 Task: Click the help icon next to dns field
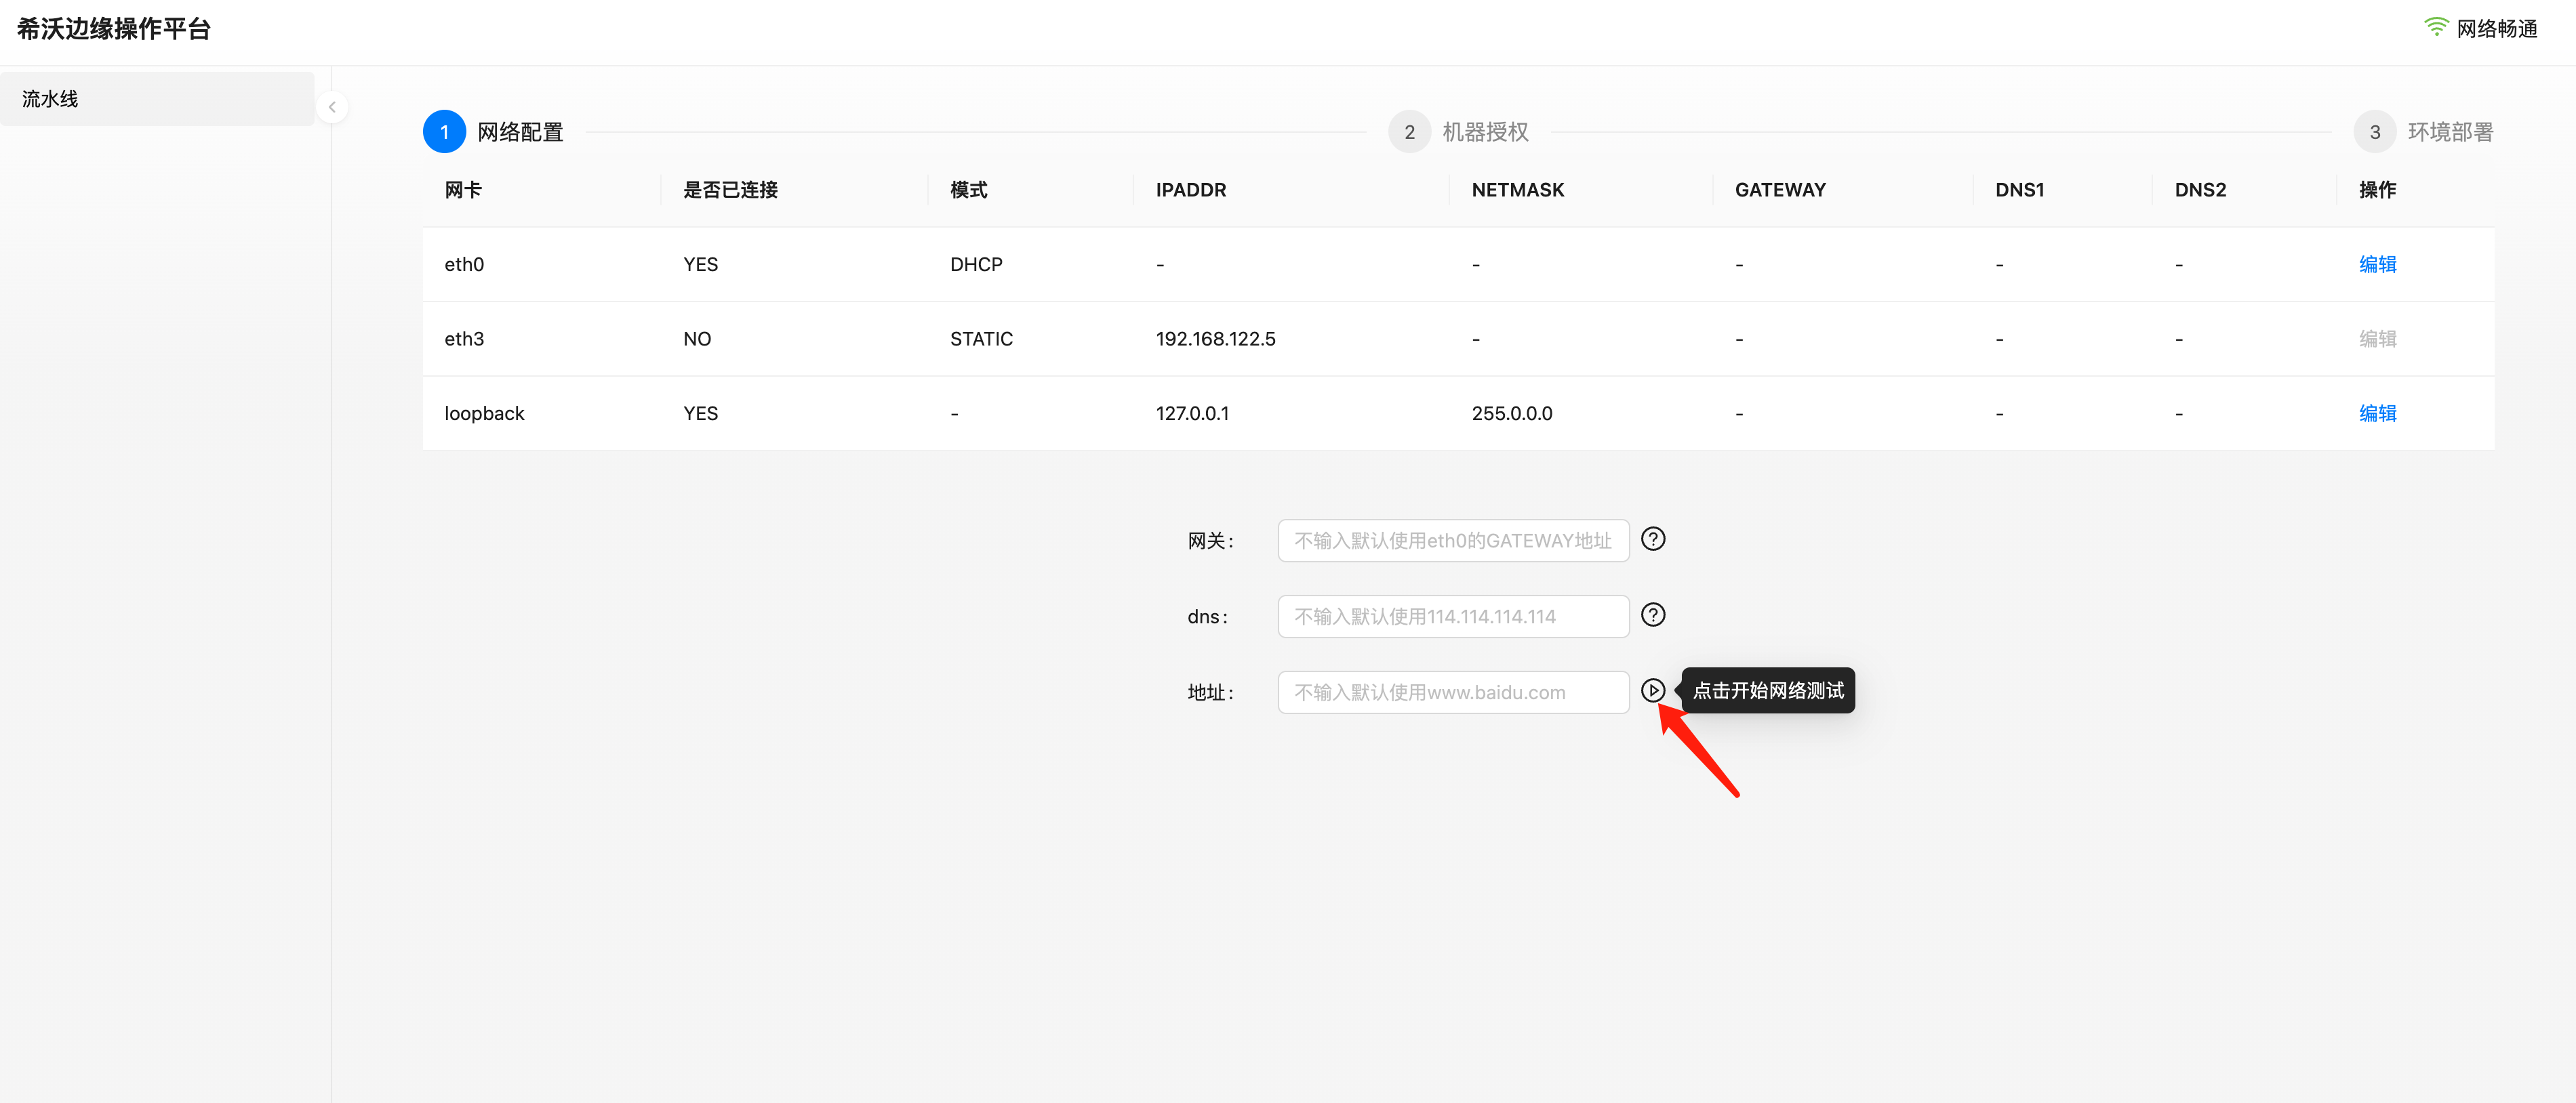1653,615
